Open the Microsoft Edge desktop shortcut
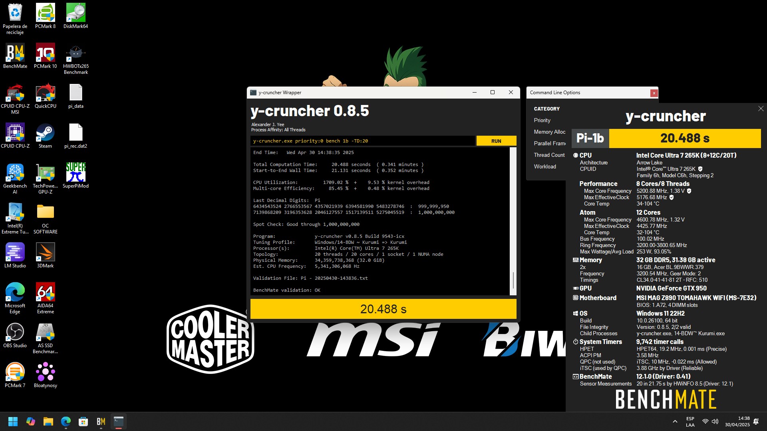767x431 pixels. pyautogui.click(x=15, y=298)
